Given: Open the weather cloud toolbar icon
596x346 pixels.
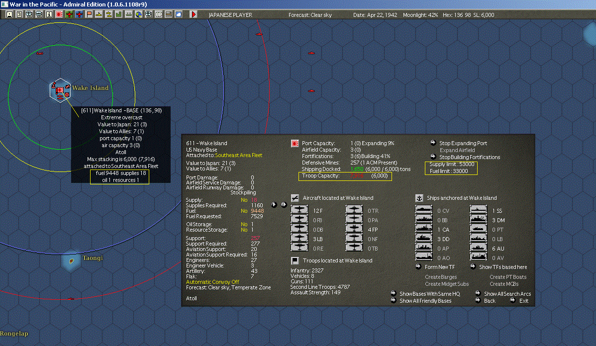Looking at the screenshot, I should point(178,14).
